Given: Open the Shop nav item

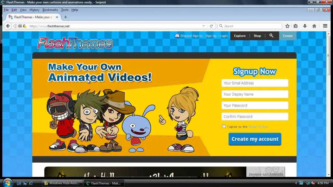Looking at the screenshot, I should coord(257,36).
